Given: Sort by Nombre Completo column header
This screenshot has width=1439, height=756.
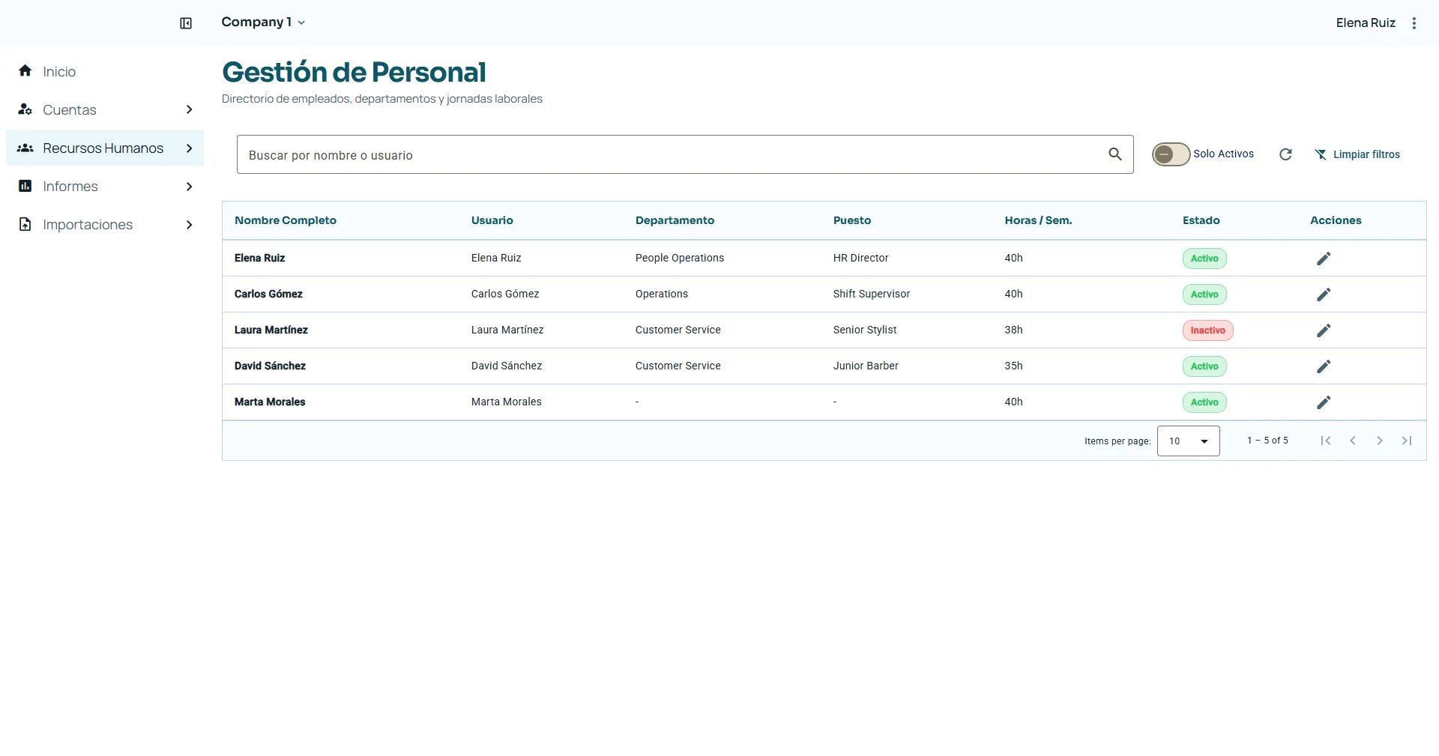Looking at the screenshot, I should [286, 220].
